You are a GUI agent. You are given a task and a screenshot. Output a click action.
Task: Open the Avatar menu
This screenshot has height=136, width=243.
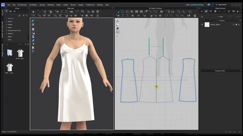[66, 5]
